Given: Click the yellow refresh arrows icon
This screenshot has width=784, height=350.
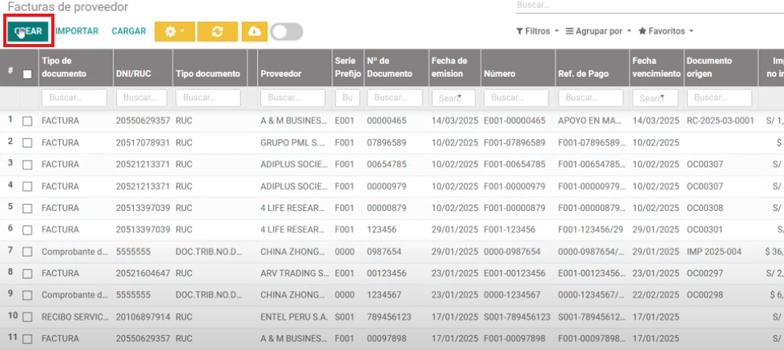Looking at the screenshot, I should (217, 31).
